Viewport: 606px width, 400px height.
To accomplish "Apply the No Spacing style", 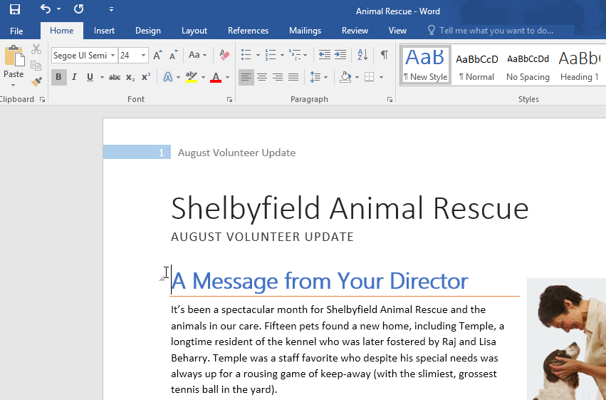I will (x=528, y=66).
